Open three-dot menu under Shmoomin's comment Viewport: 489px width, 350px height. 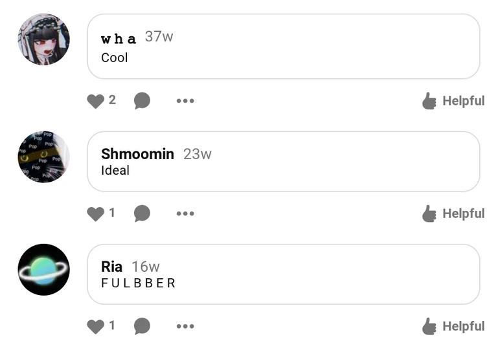click(x=185, y=213)
